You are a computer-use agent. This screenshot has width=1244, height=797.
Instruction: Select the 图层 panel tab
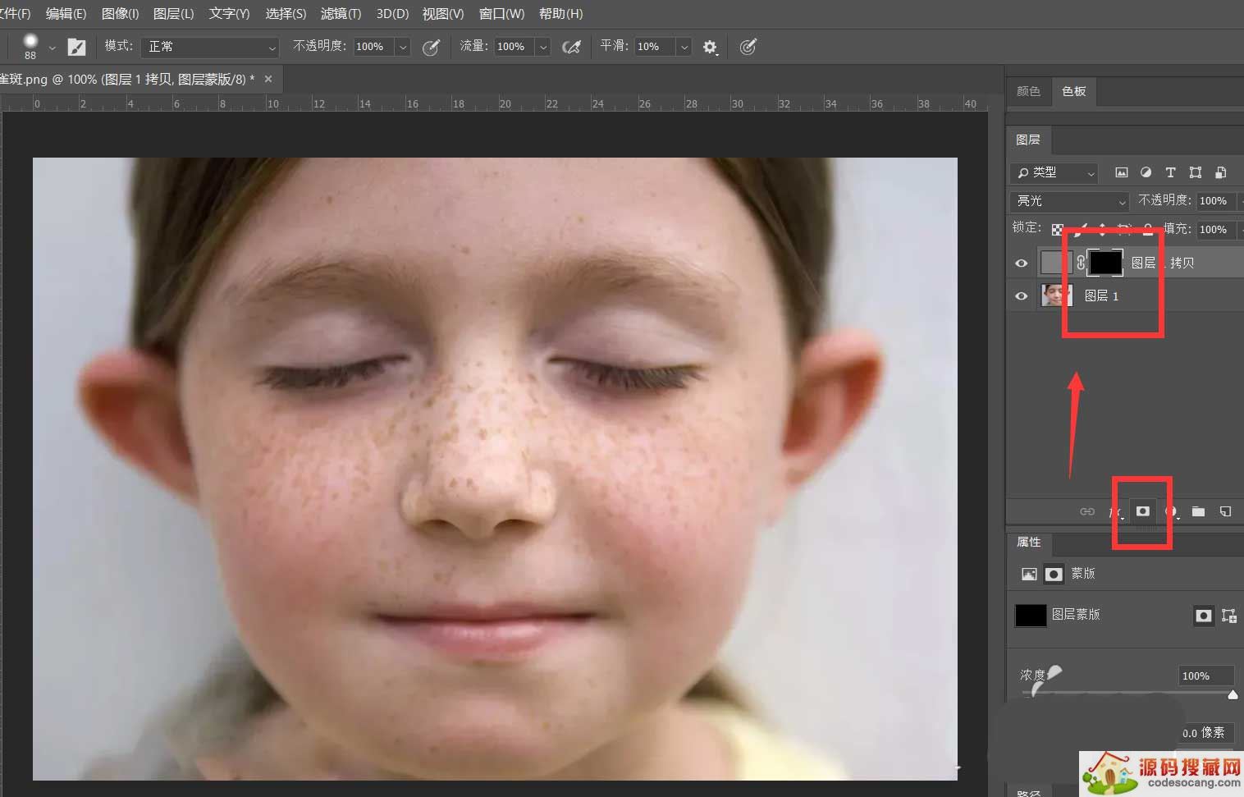click(1028, 140)
